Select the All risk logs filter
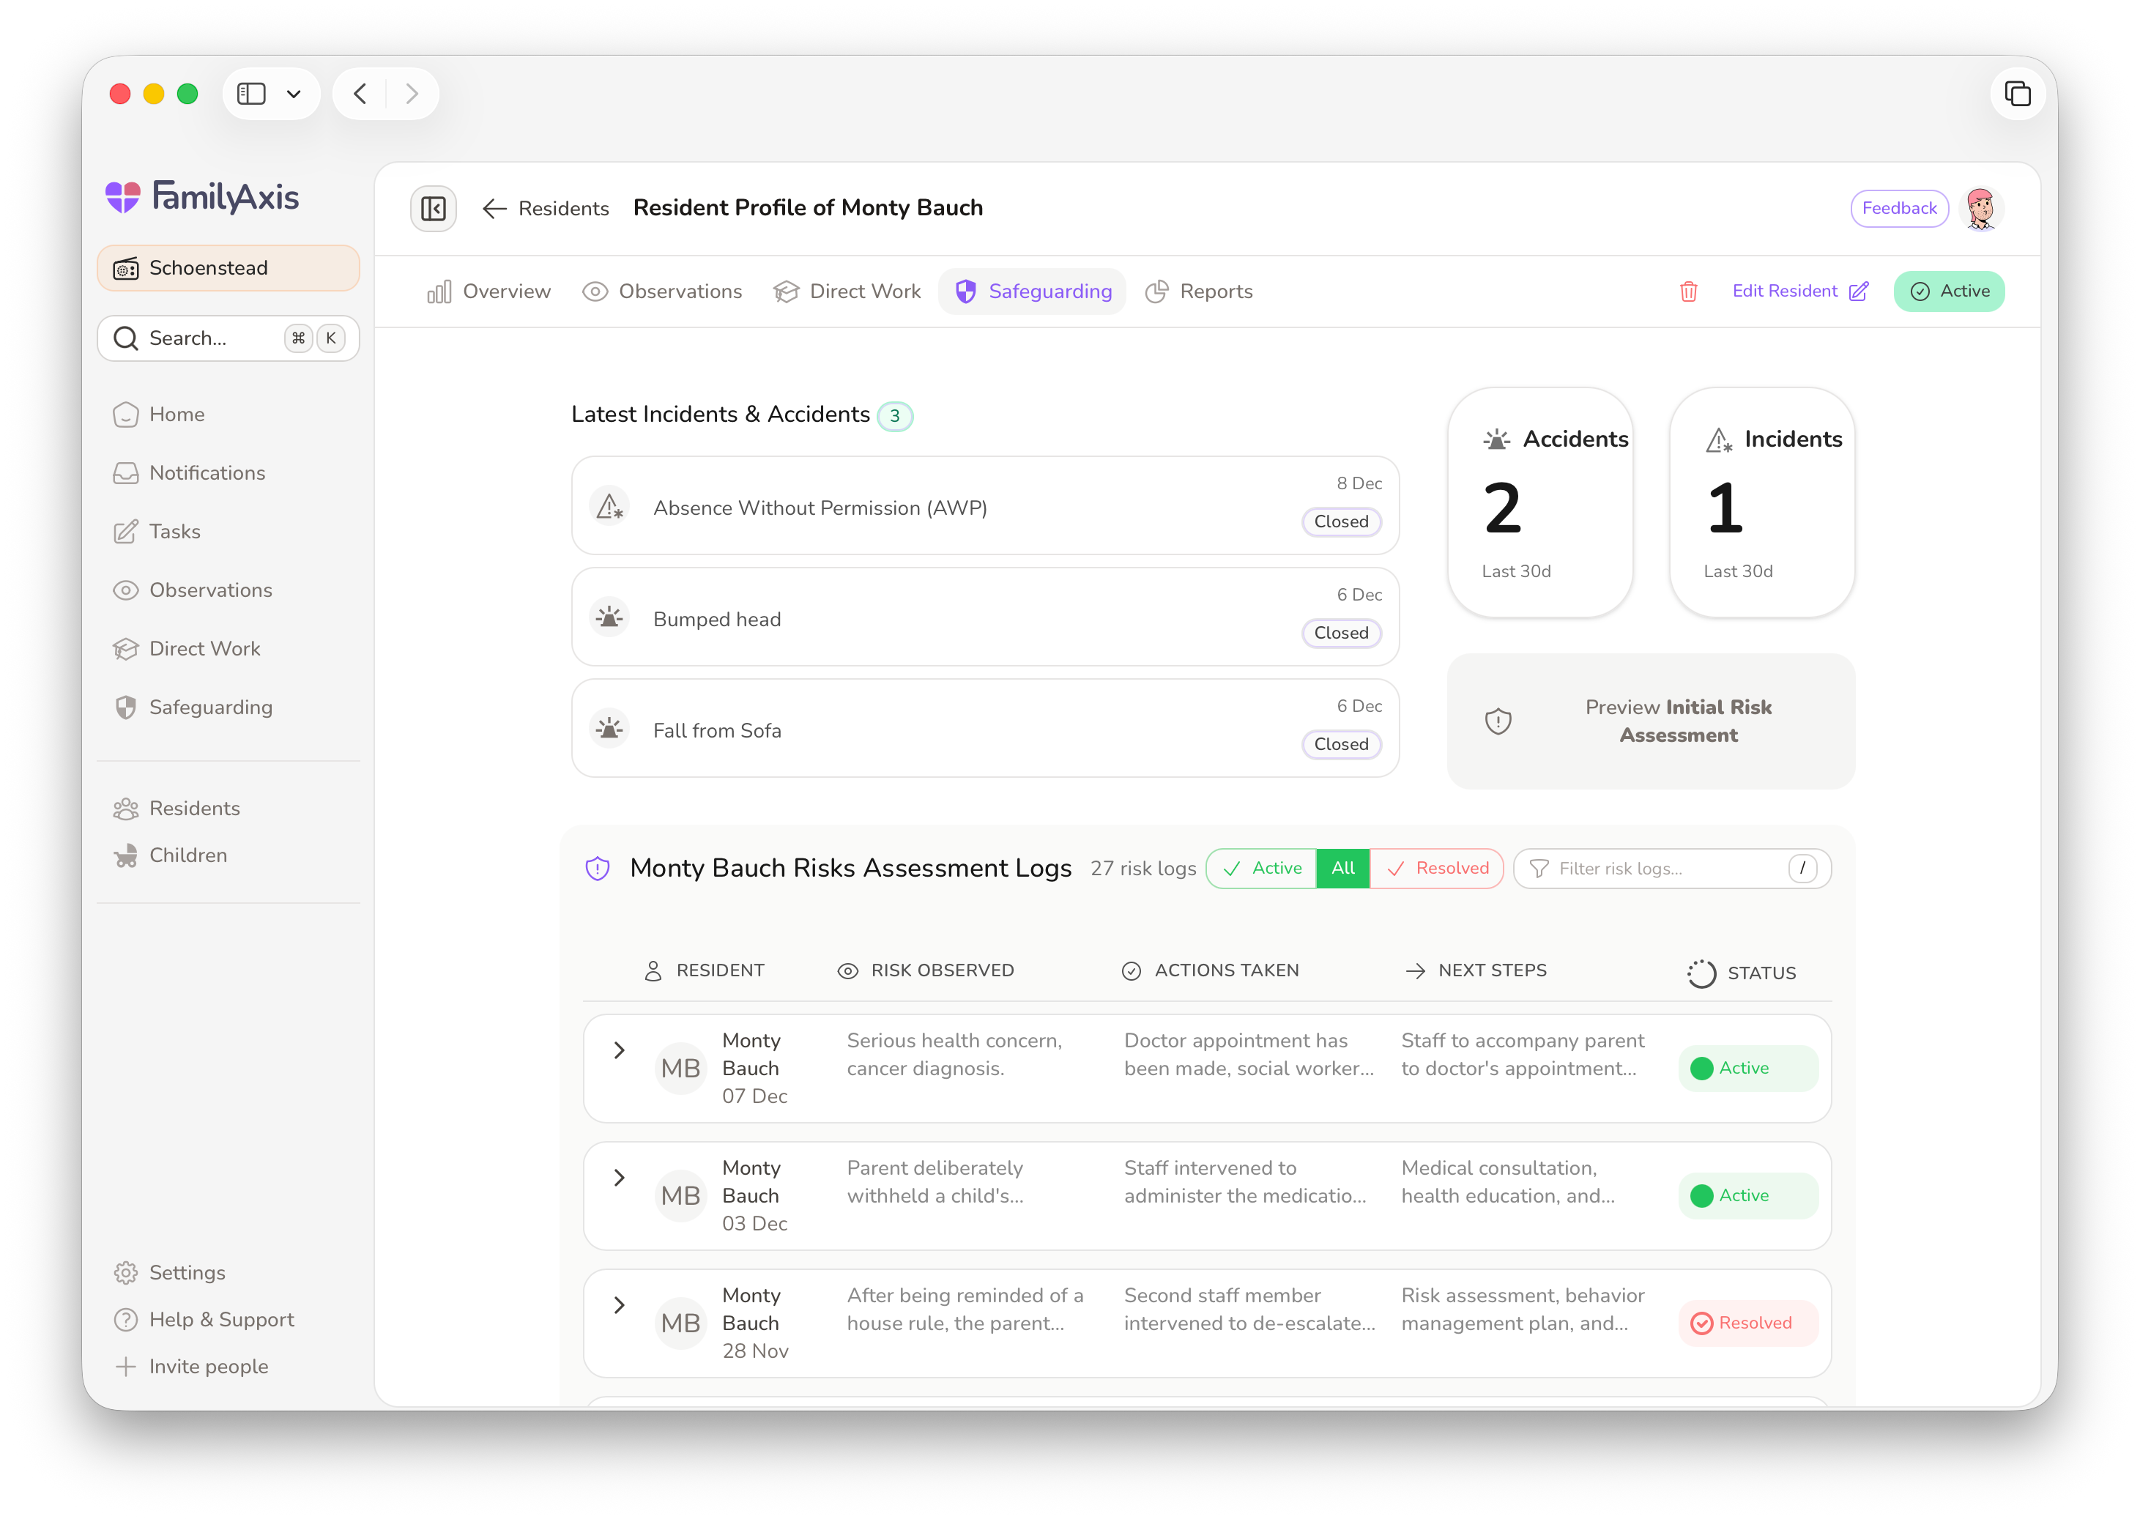2140x1519 pixels. click(1342, 869)
